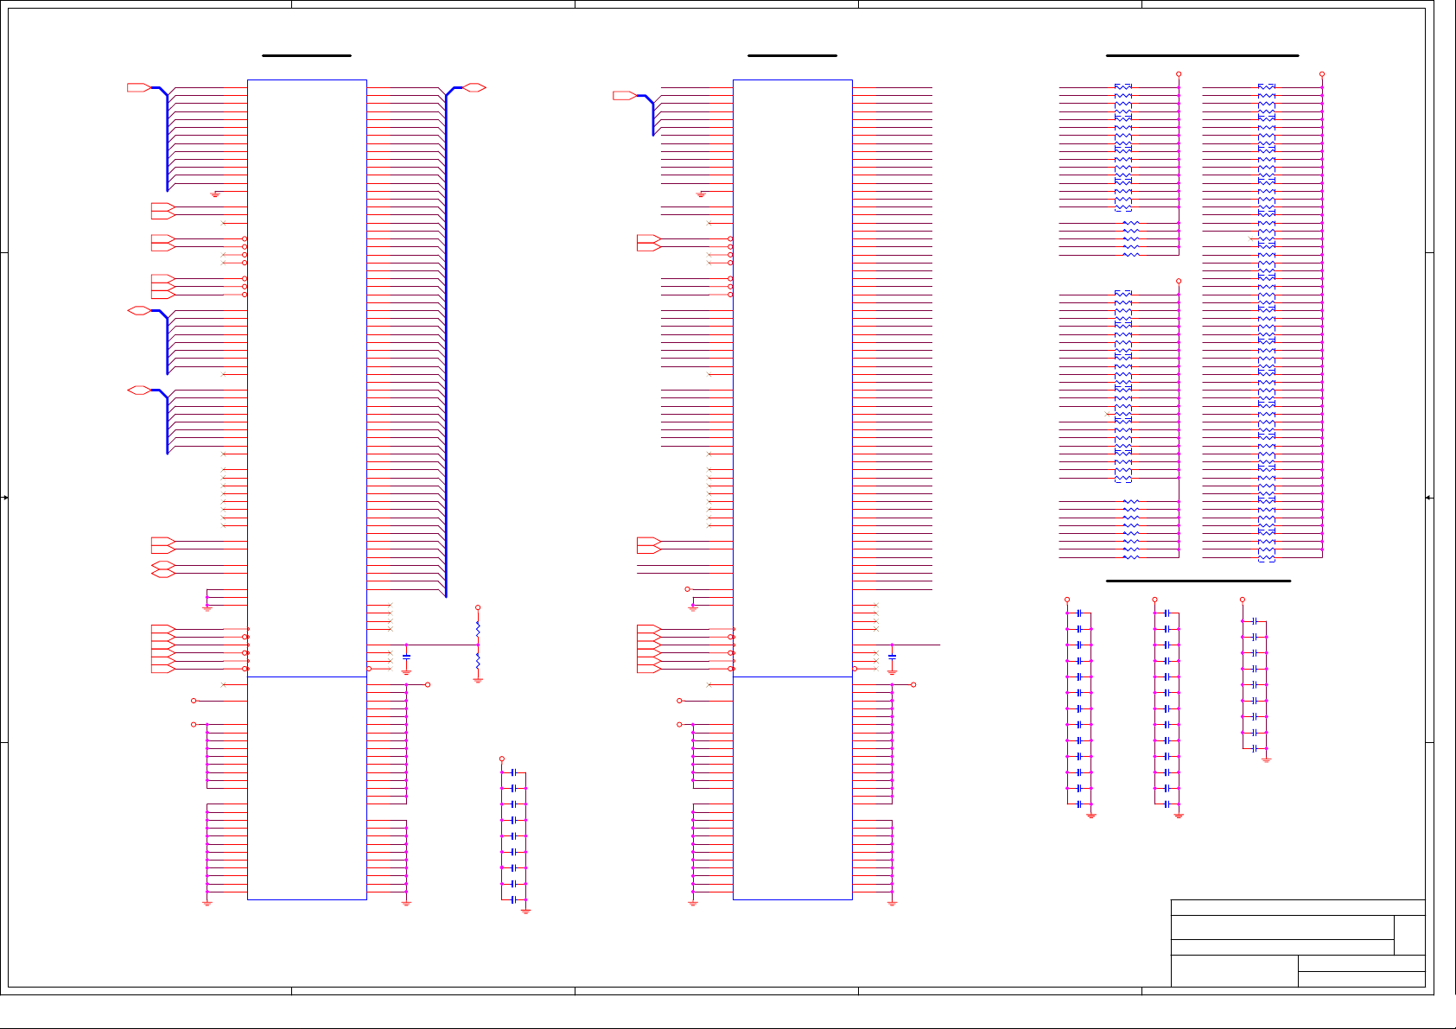Click ground symbol under the shortest capacitor column
This screenshot has width=1456, height=1029.
[x=1266, y=759]
